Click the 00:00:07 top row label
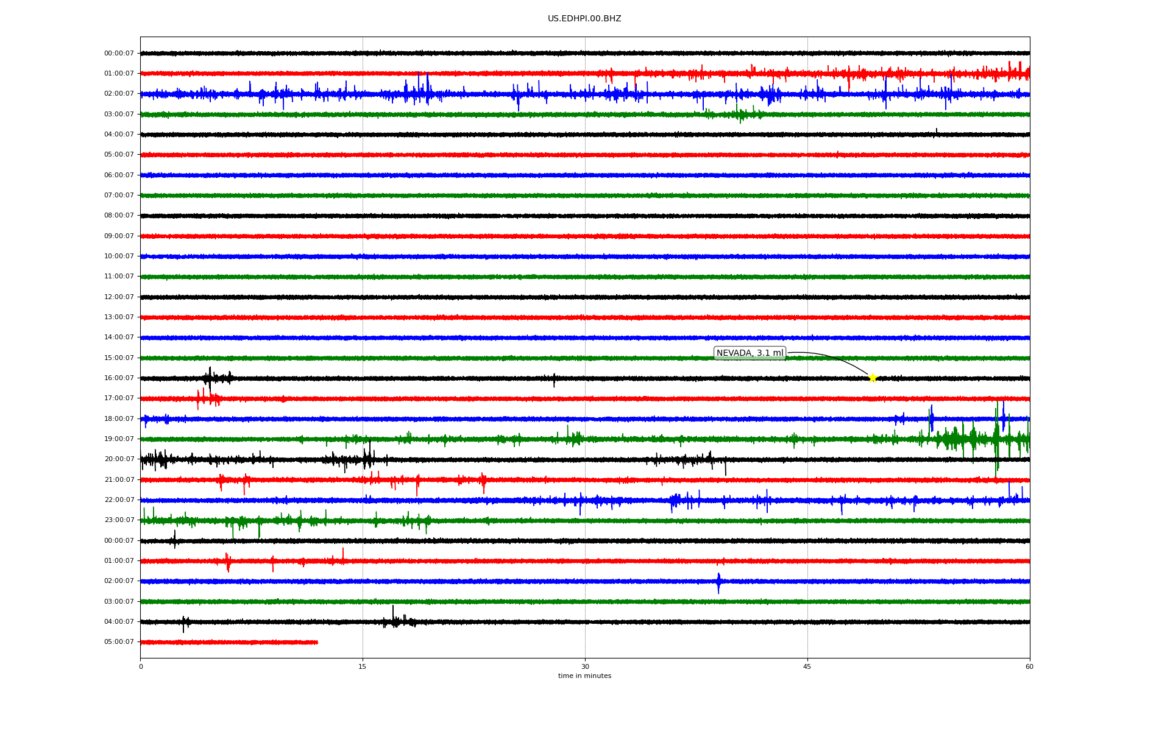Image resolution: width=1170 pixels, height=731 pixels. point(119,54)
